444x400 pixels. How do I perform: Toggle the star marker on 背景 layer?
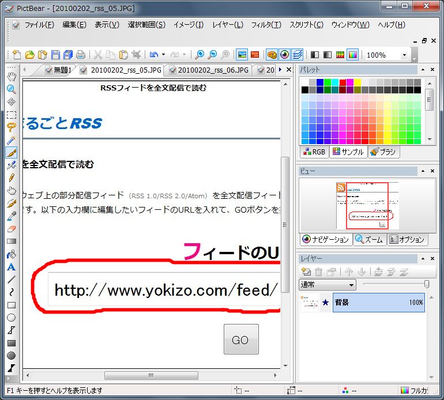click(326, 303)
